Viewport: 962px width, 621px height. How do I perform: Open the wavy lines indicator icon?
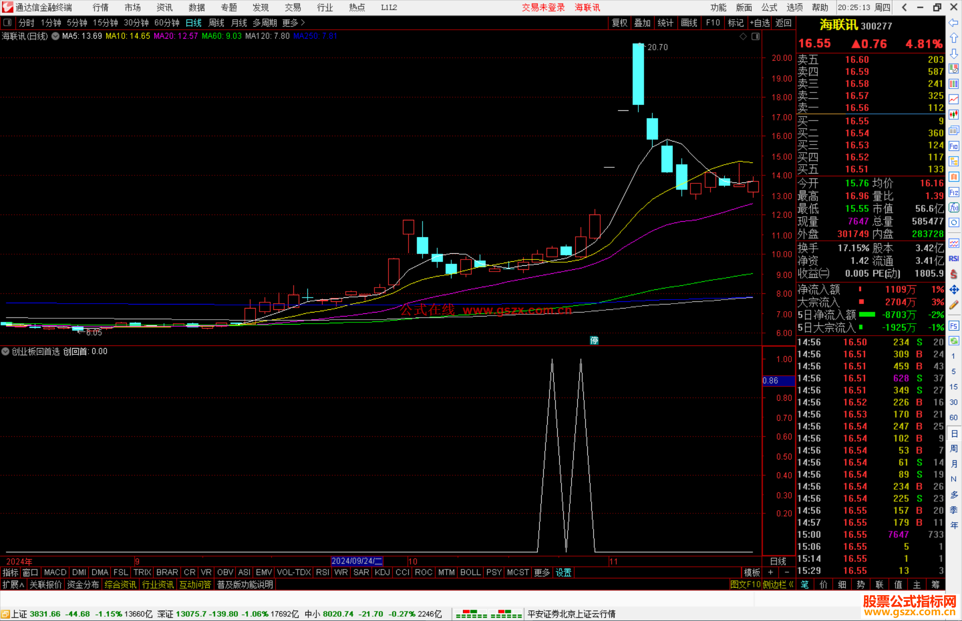954,243
